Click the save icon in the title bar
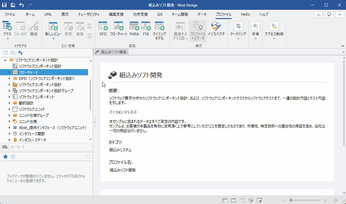Image resolution: width=346 pixels, height=204 pixels. pos(4,5)
